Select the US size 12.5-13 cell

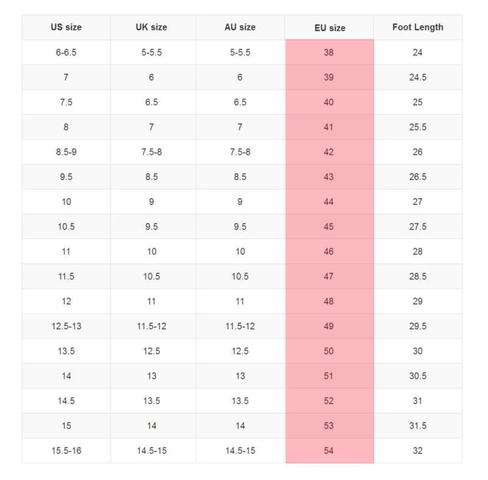[x=66, y=326]
